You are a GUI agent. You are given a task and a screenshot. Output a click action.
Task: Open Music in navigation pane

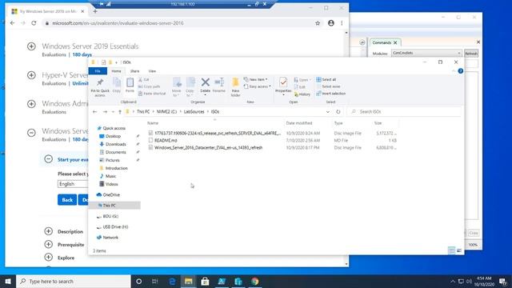pos(110,176)
